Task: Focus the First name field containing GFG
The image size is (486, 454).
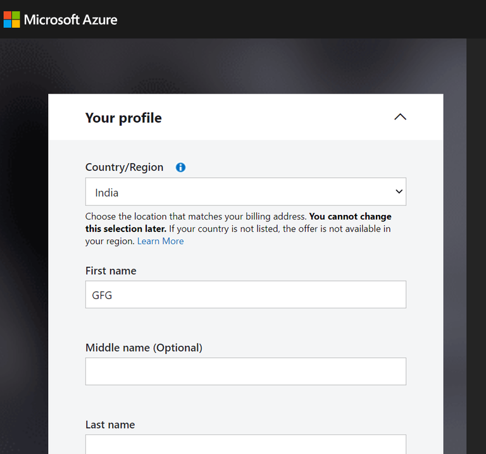Action: [246, 295]
